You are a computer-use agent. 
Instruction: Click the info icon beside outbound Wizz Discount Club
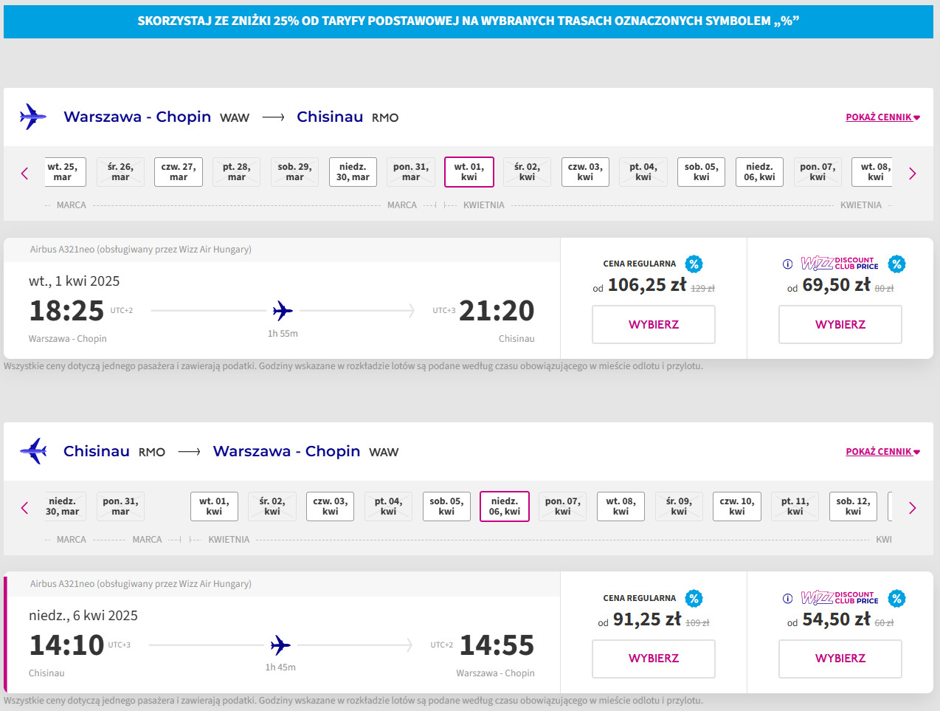click(x=787, y=264)
